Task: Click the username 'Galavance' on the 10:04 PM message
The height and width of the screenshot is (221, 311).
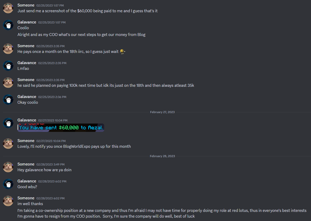Action: [x=27, y=120]
